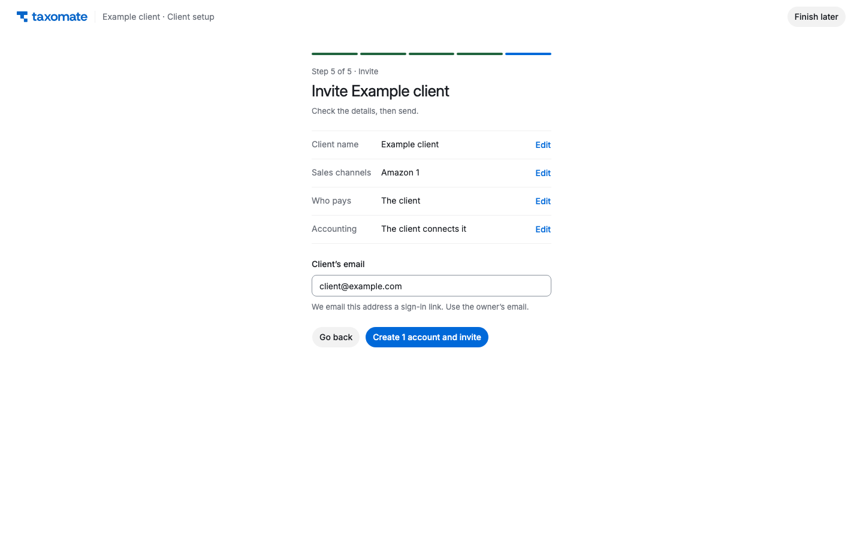The image size is (863, 539).
Task: Click the 'Amazon 1' sales channel value
Action: click(x=400, y=172)
